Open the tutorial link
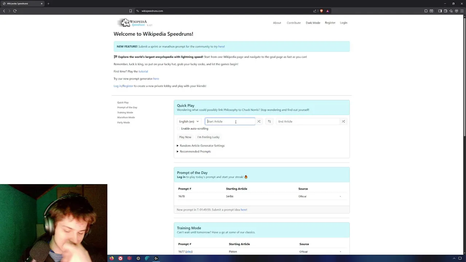The image size is (466, 262). click(x=143, y=71)
